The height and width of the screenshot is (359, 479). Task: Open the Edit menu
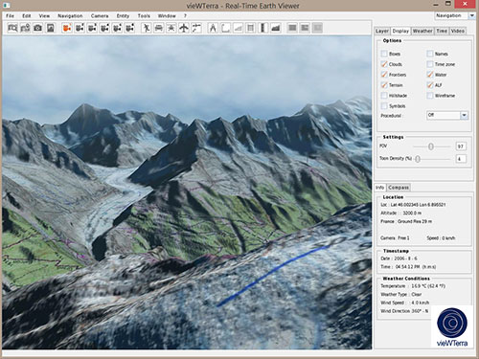pos(27,15)
